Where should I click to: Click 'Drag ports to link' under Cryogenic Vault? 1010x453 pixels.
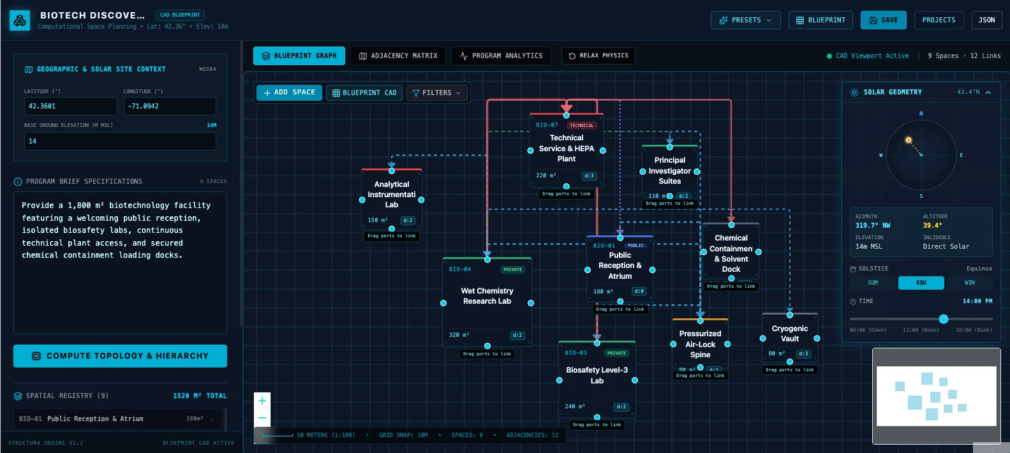pos(790,370)
